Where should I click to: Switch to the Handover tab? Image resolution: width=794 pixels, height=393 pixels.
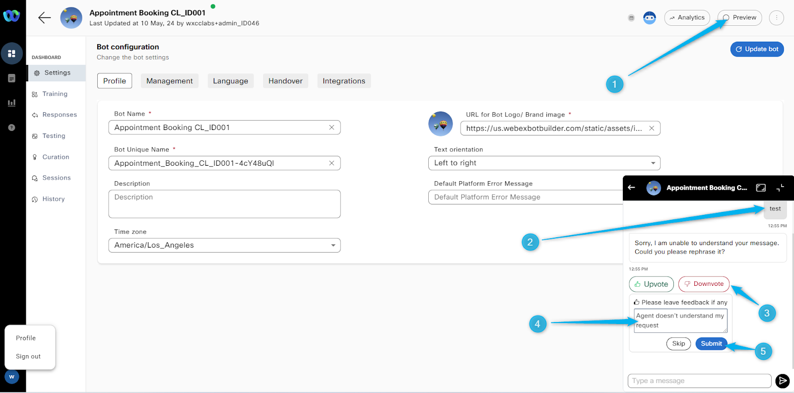[285, 81]
